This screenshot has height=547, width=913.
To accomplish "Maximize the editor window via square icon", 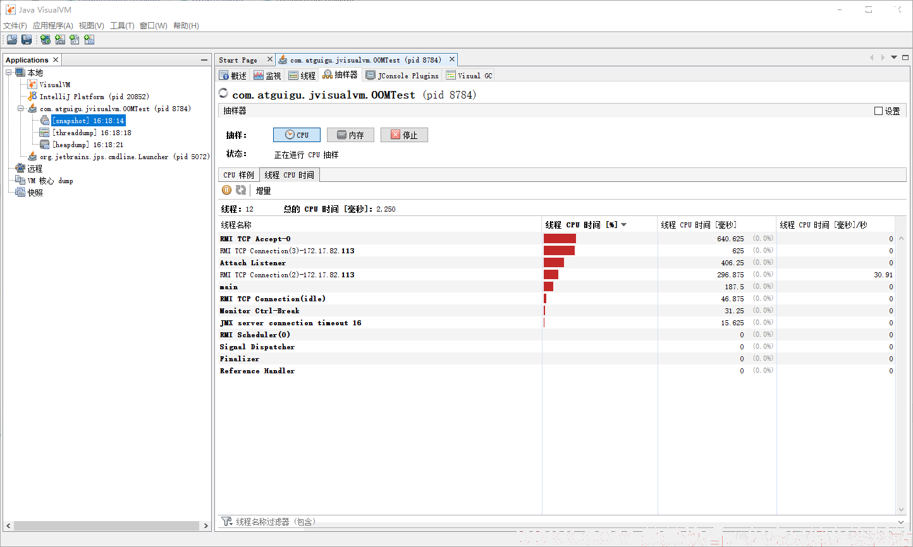I will pos(905,57).
